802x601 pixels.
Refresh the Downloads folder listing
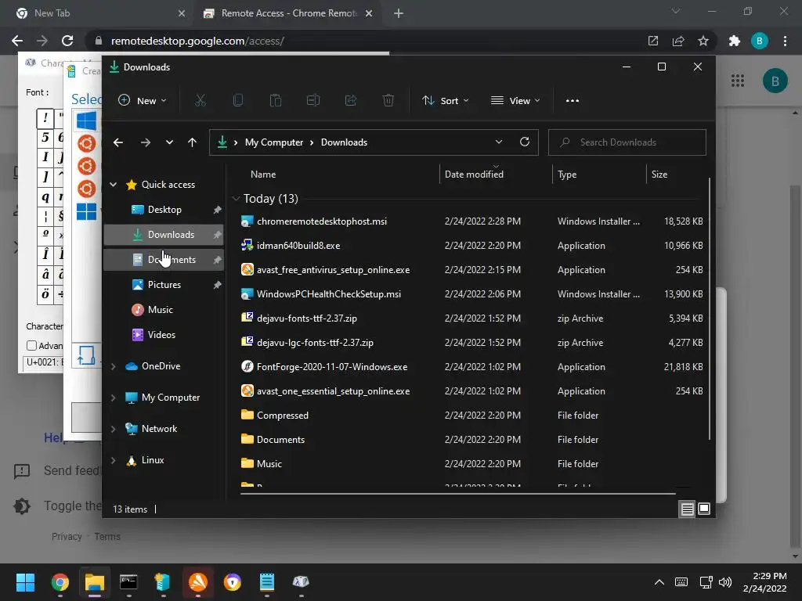click(524, 142)
